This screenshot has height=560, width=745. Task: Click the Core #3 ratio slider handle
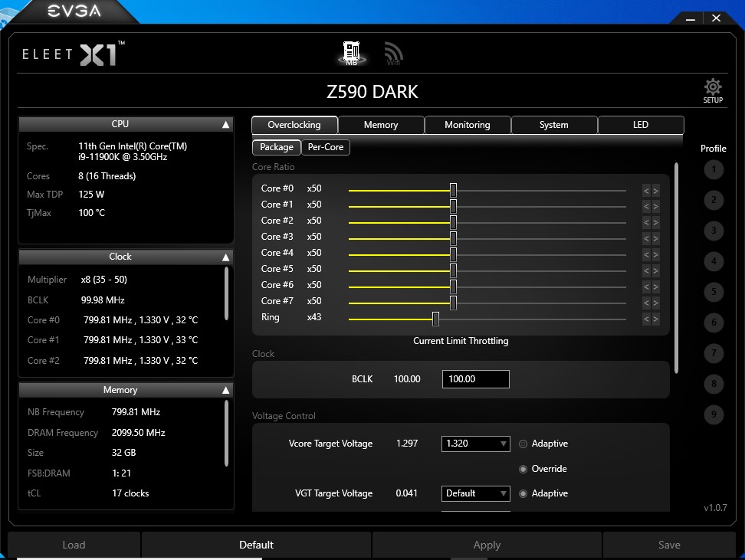click(453, 238)
